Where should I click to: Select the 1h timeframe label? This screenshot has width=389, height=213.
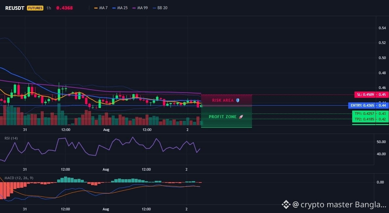pos(49,8)
